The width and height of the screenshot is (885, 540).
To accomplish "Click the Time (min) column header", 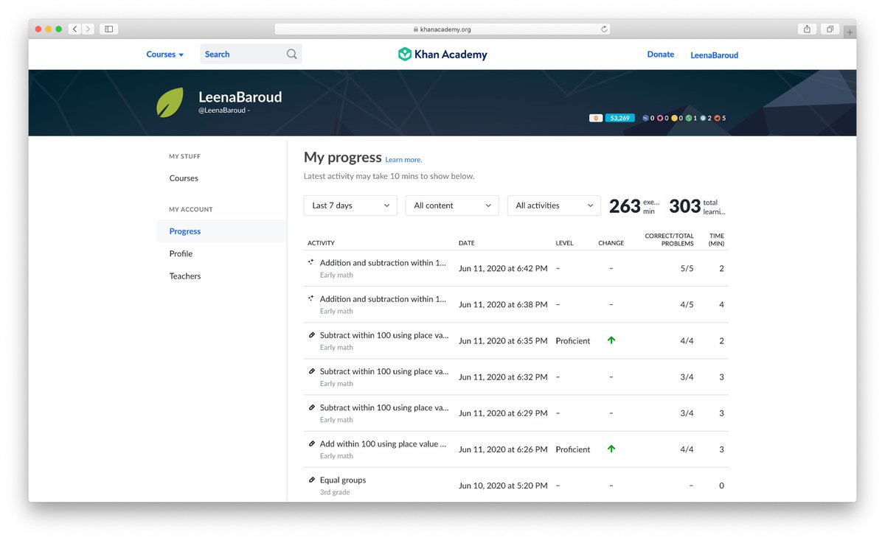I will [717, 239].
